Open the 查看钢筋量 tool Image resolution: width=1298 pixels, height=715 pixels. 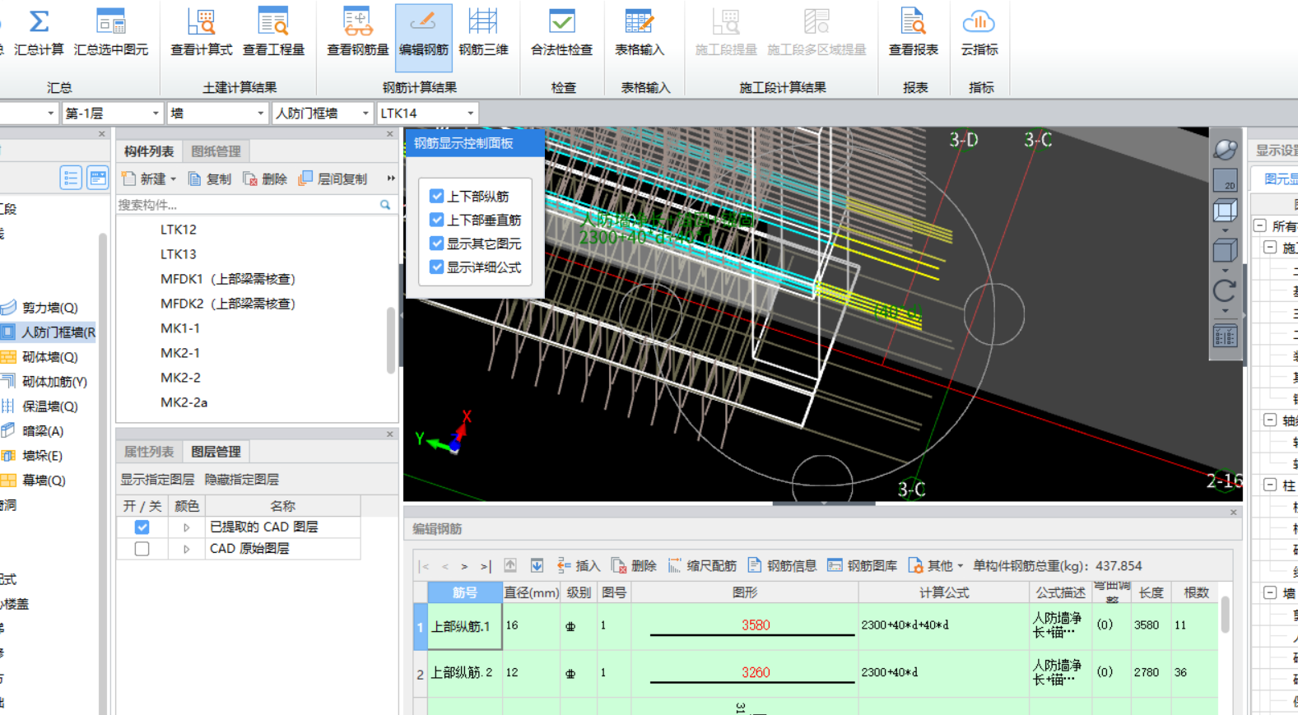(357, 33)
